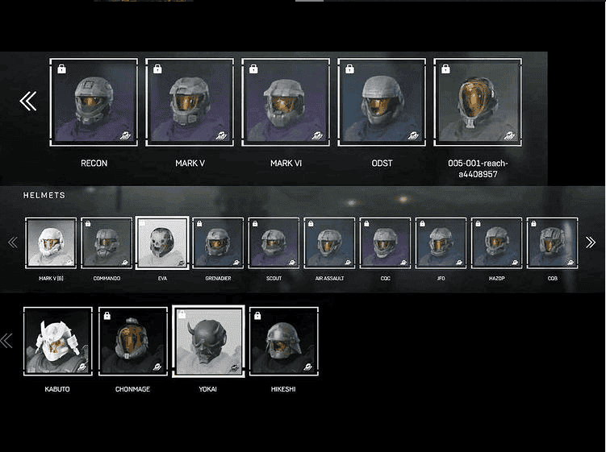Click lock icon on SCOUT helmet

[255, 224]
